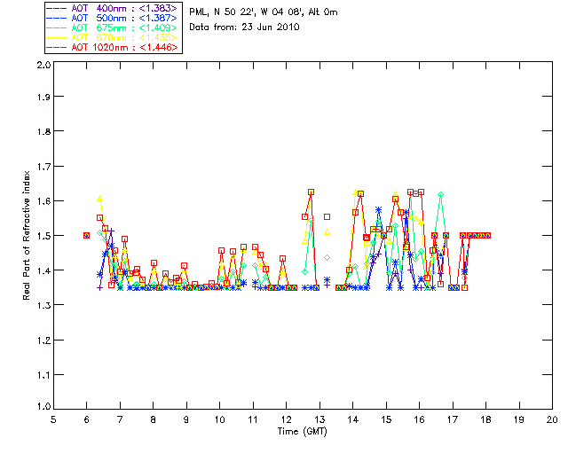Click the yellow dashed line sample in legend
Image resolution: width=568 pixels, height=454 pixels.
tap(57, 37)
